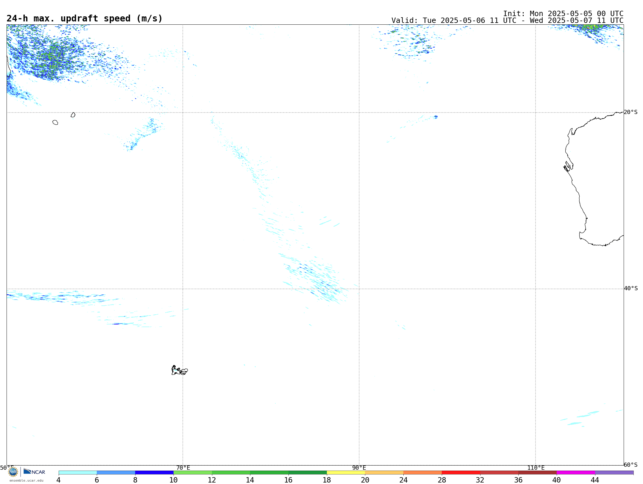
Task: Click colorbar tick value 8
Action: click(x=135, y=480)
